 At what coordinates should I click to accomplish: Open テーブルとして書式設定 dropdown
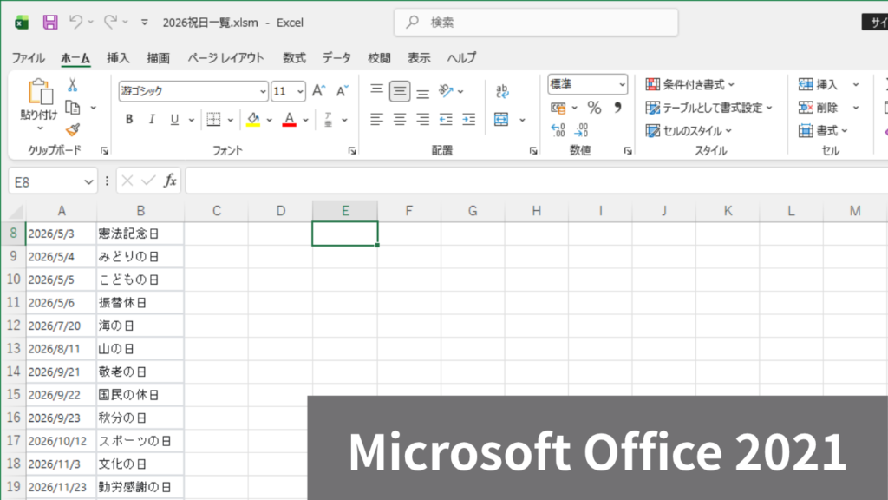point(708,108)
